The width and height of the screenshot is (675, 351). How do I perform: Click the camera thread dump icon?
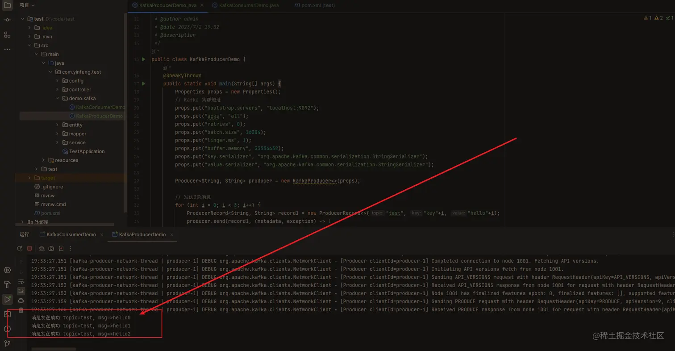51,248
